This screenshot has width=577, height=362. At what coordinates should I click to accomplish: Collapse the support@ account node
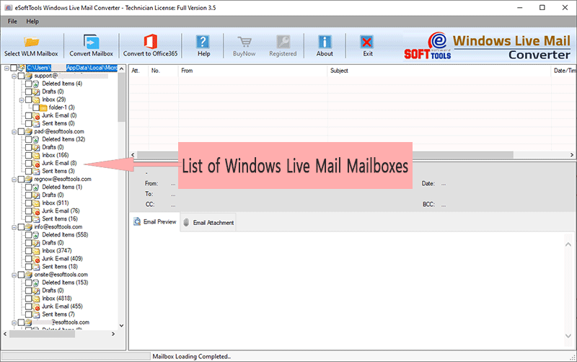point(14,76)
